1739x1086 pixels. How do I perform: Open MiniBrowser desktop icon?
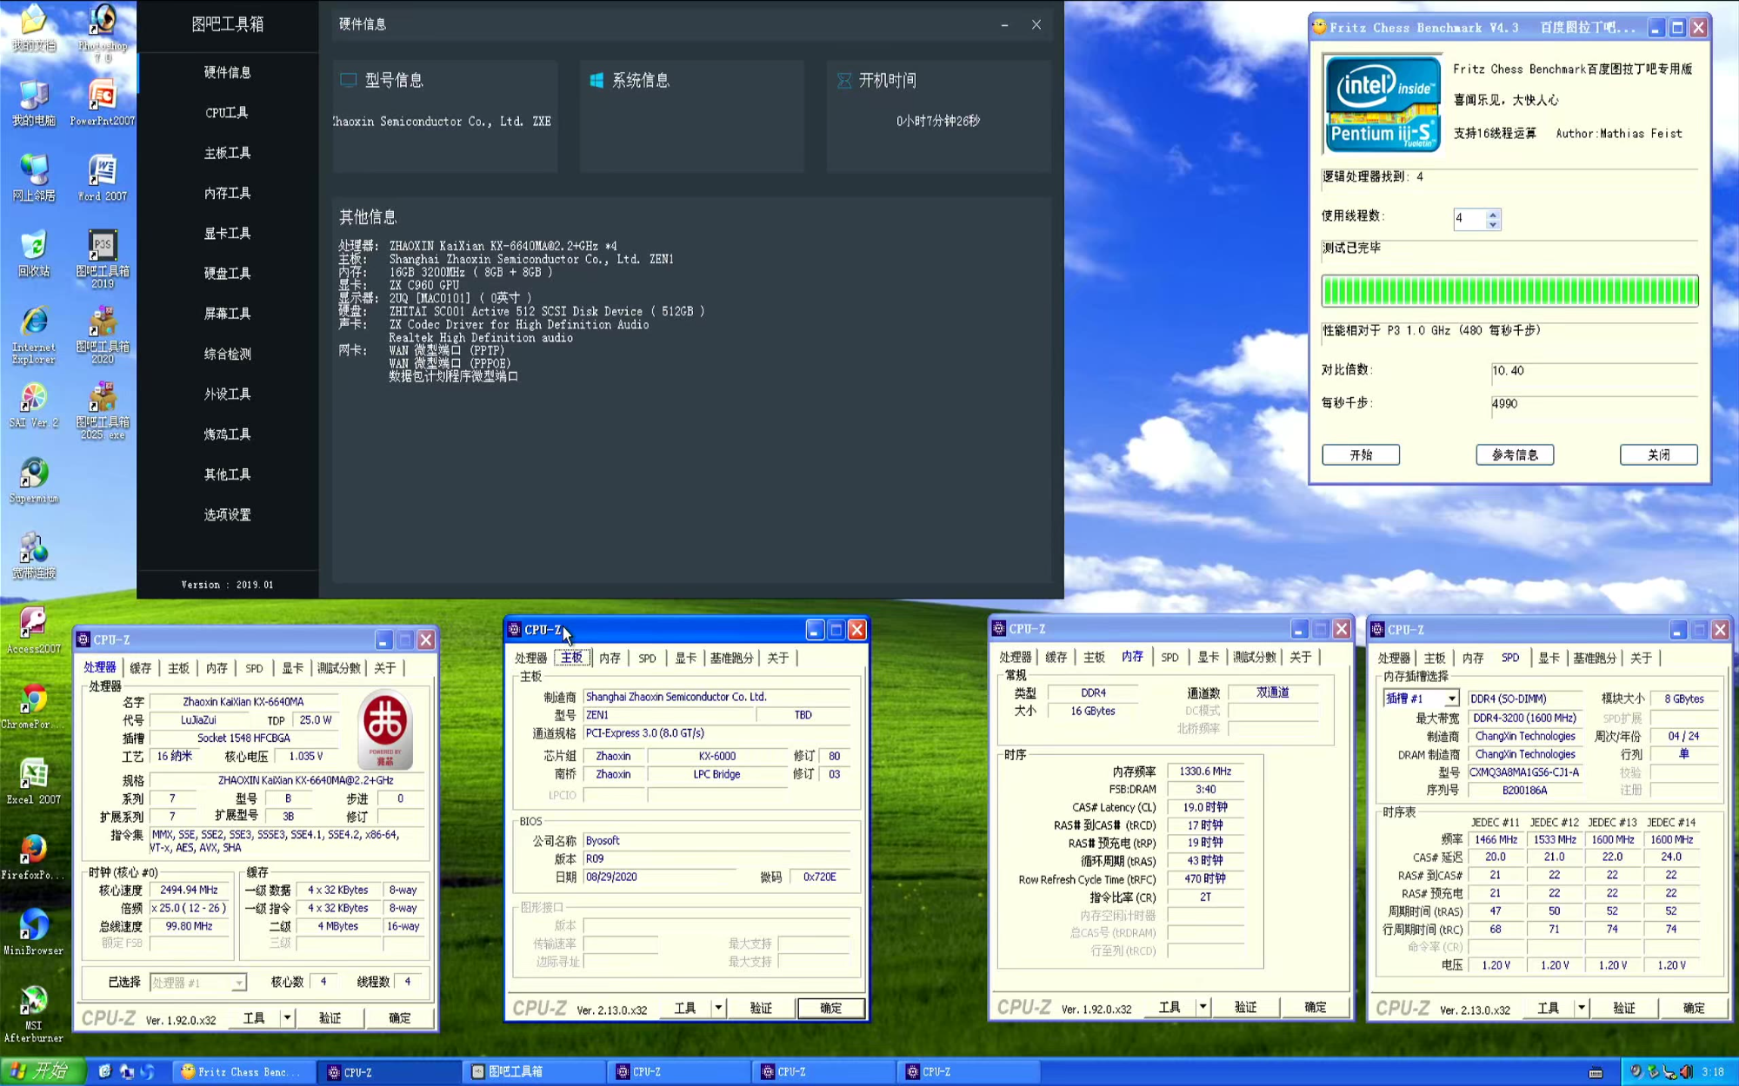point(34,933)
